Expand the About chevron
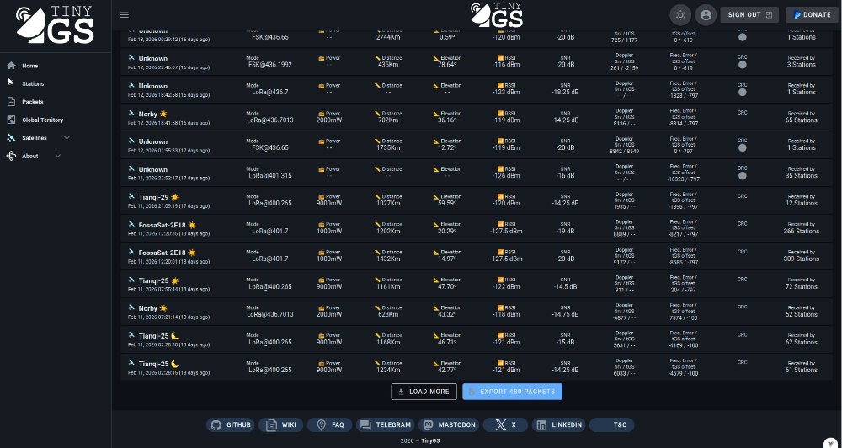Screen dimensions: 842x448 [x=58, y=156]
